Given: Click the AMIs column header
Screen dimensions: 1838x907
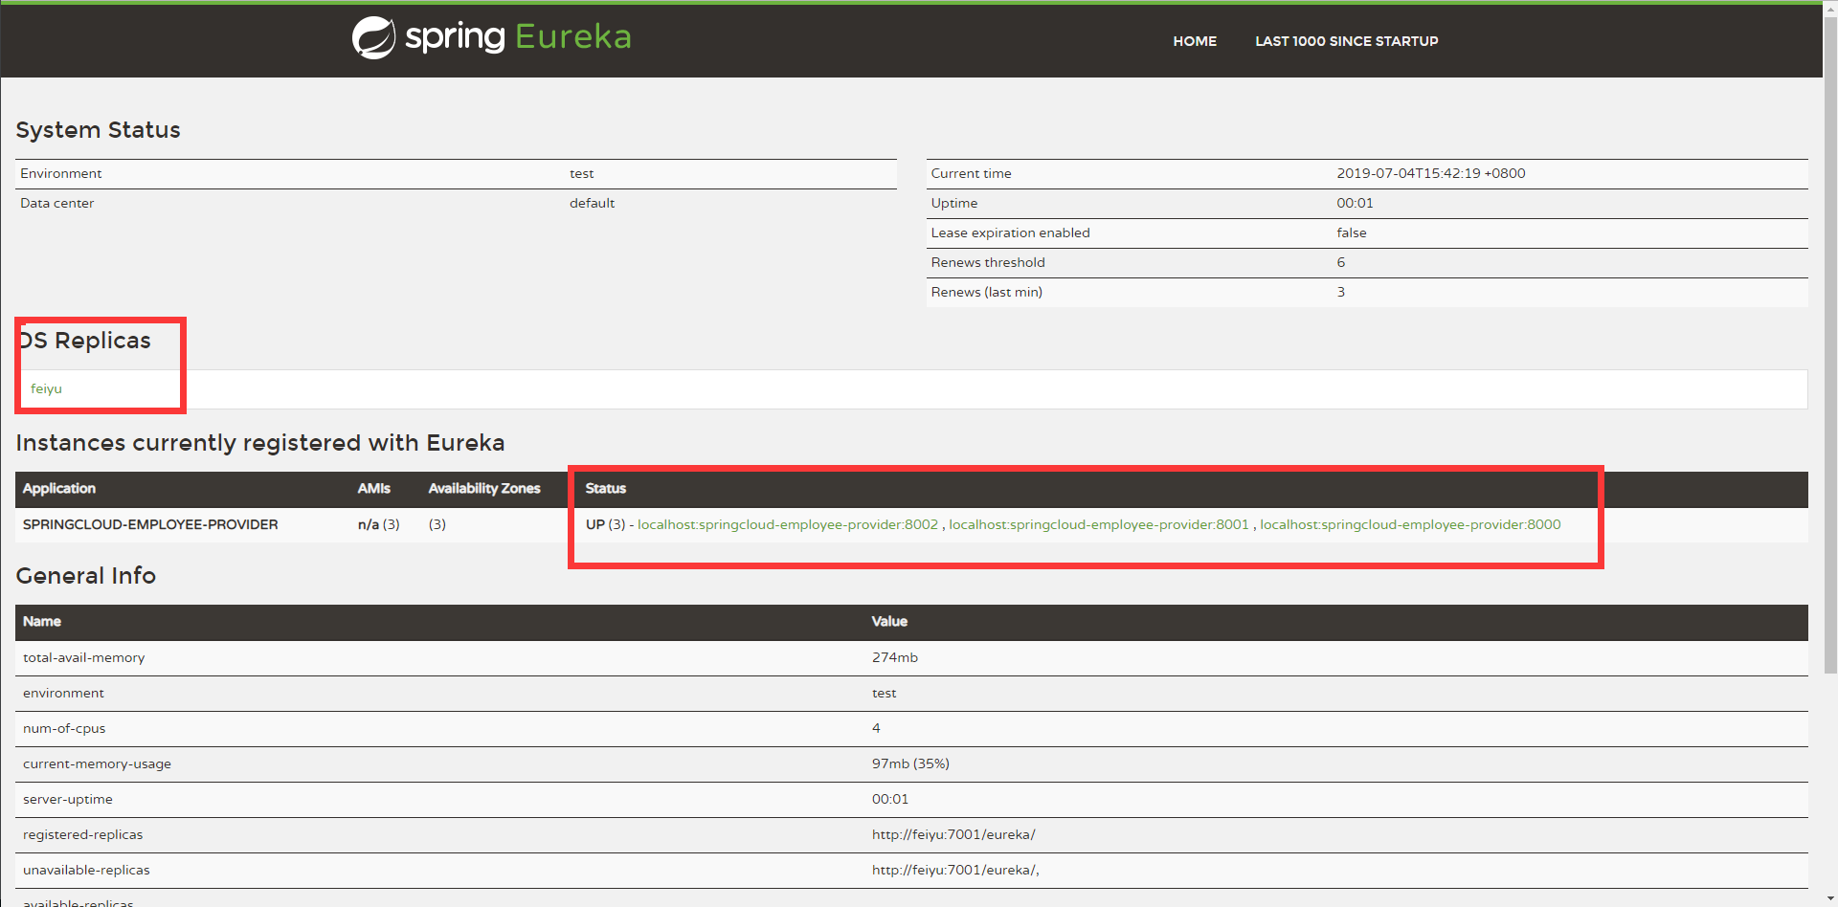Looking at the screenshot, I should [x=374, y=488].
